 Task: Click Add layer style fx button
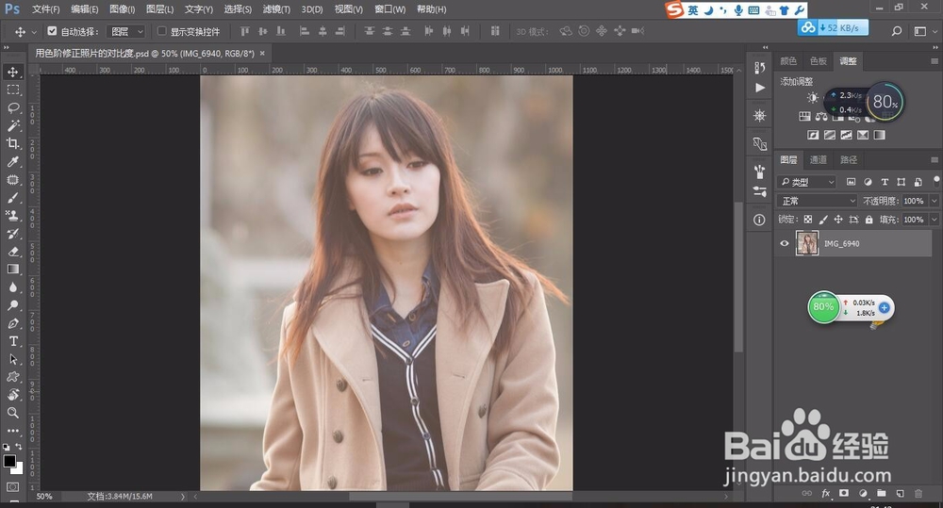pyautogui.click(x=826, y=494)
